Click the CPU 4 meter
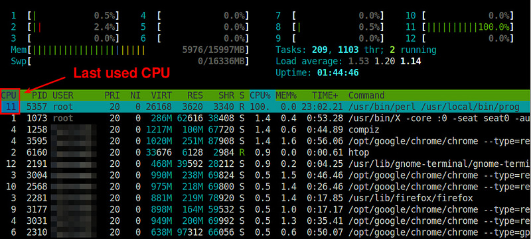 [x=194, y=15]
